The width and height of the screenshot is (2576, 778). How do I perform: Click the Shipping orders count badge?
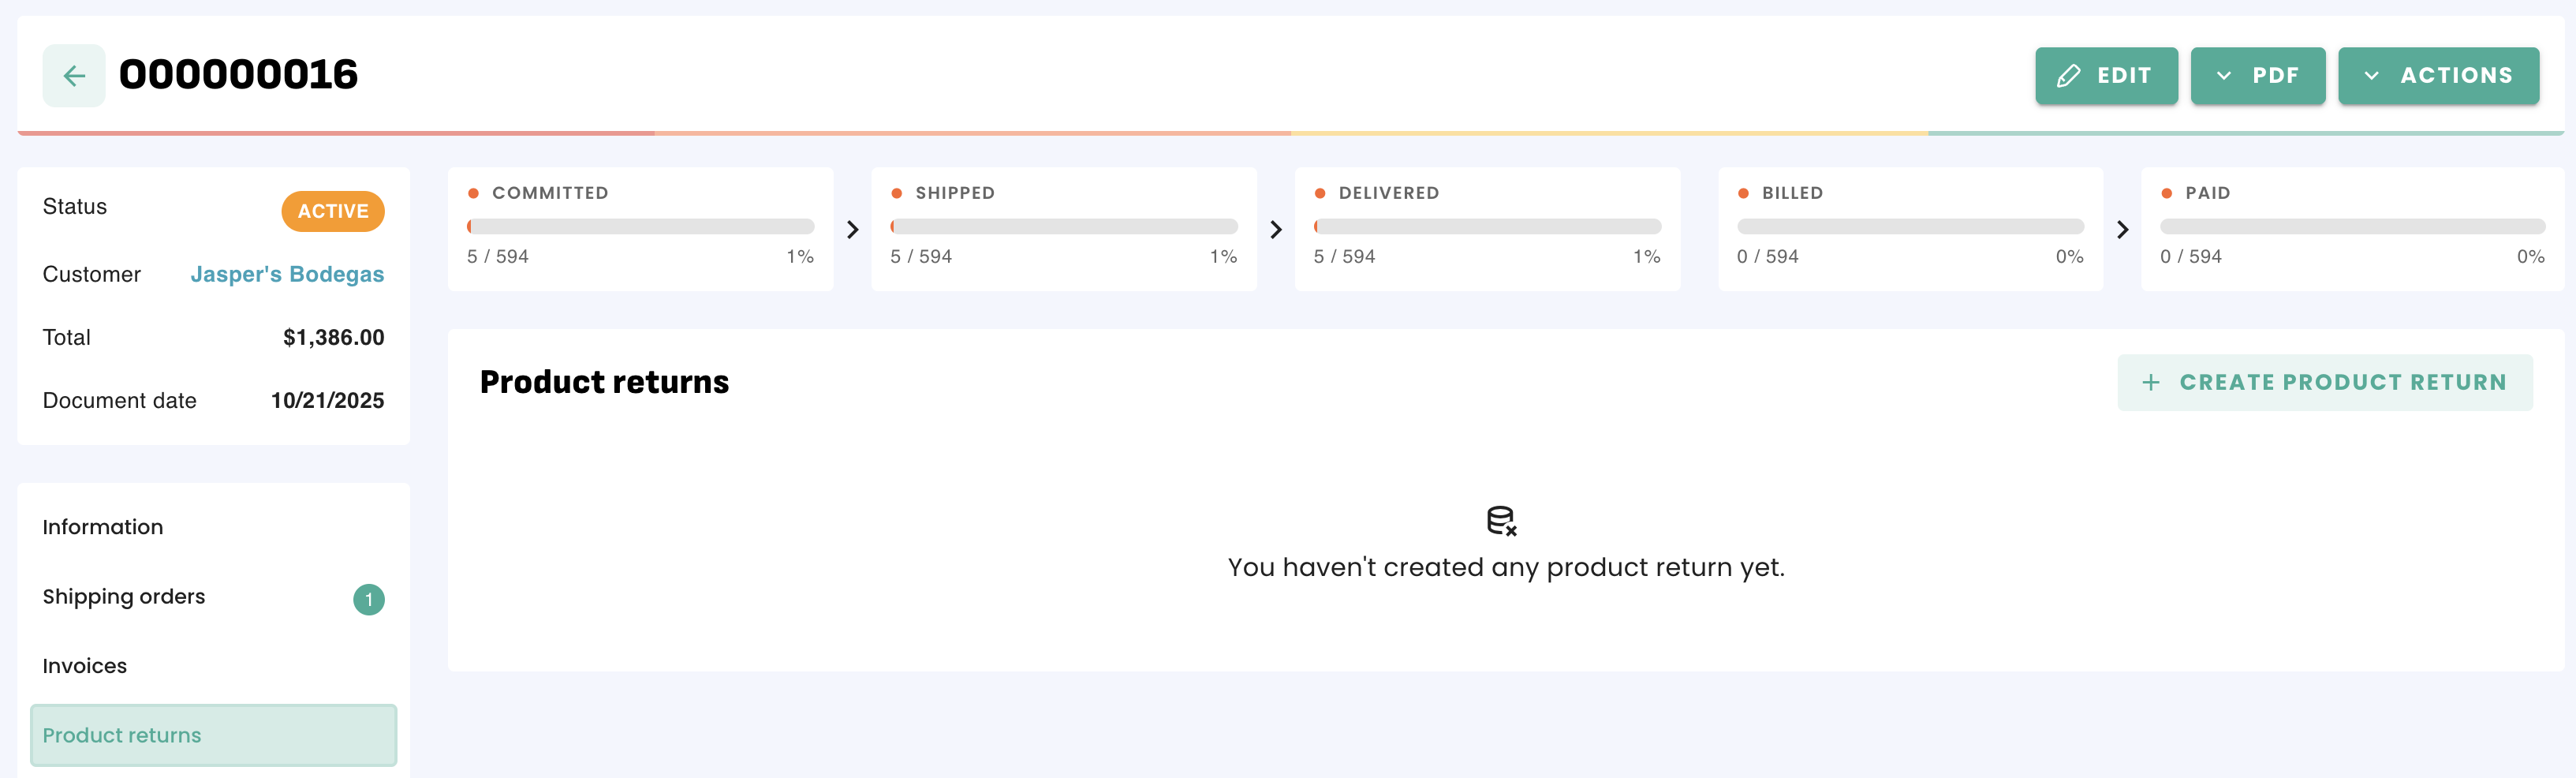pyautogui.click(x=368, y=599)
